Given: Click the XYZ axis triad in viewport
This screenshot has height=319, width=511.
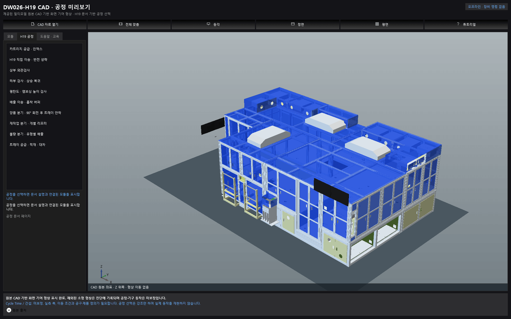Looking at the screenshot, I should tap(106, 274).
